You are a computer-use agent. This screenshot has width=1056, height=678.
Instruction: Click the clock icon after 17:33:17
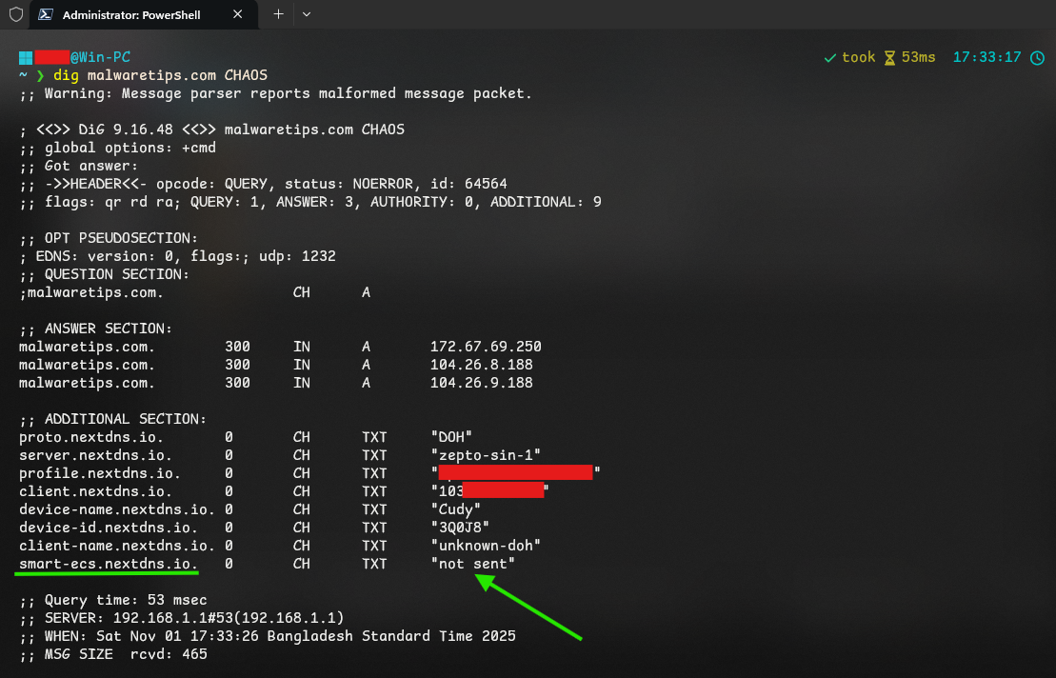[1037, 58]
